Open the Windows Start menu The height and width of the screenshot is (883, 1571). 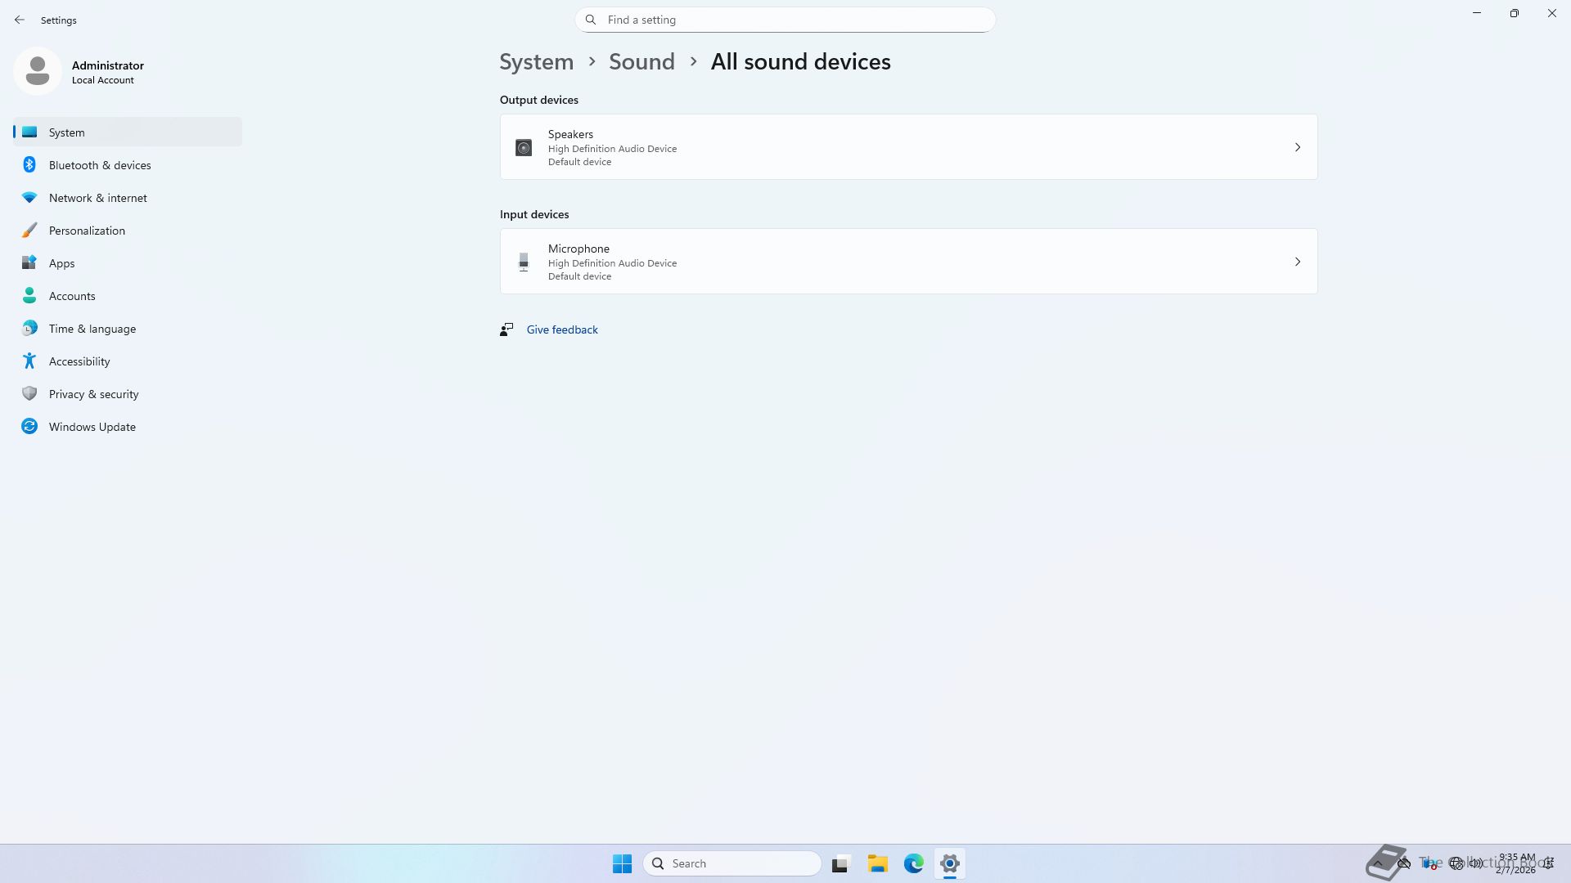pyautogui.click(x=622, y=863)
